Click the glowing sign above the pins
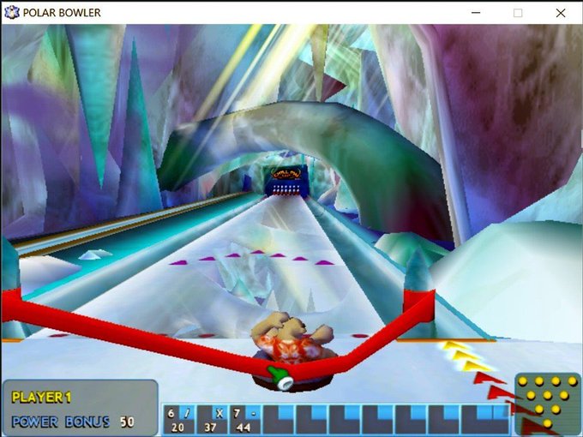583x437 pixels. tap(285, 174)
